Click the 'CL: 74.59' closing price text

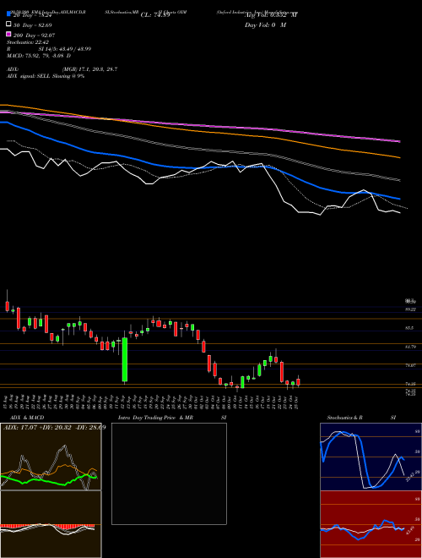point(155,15)
